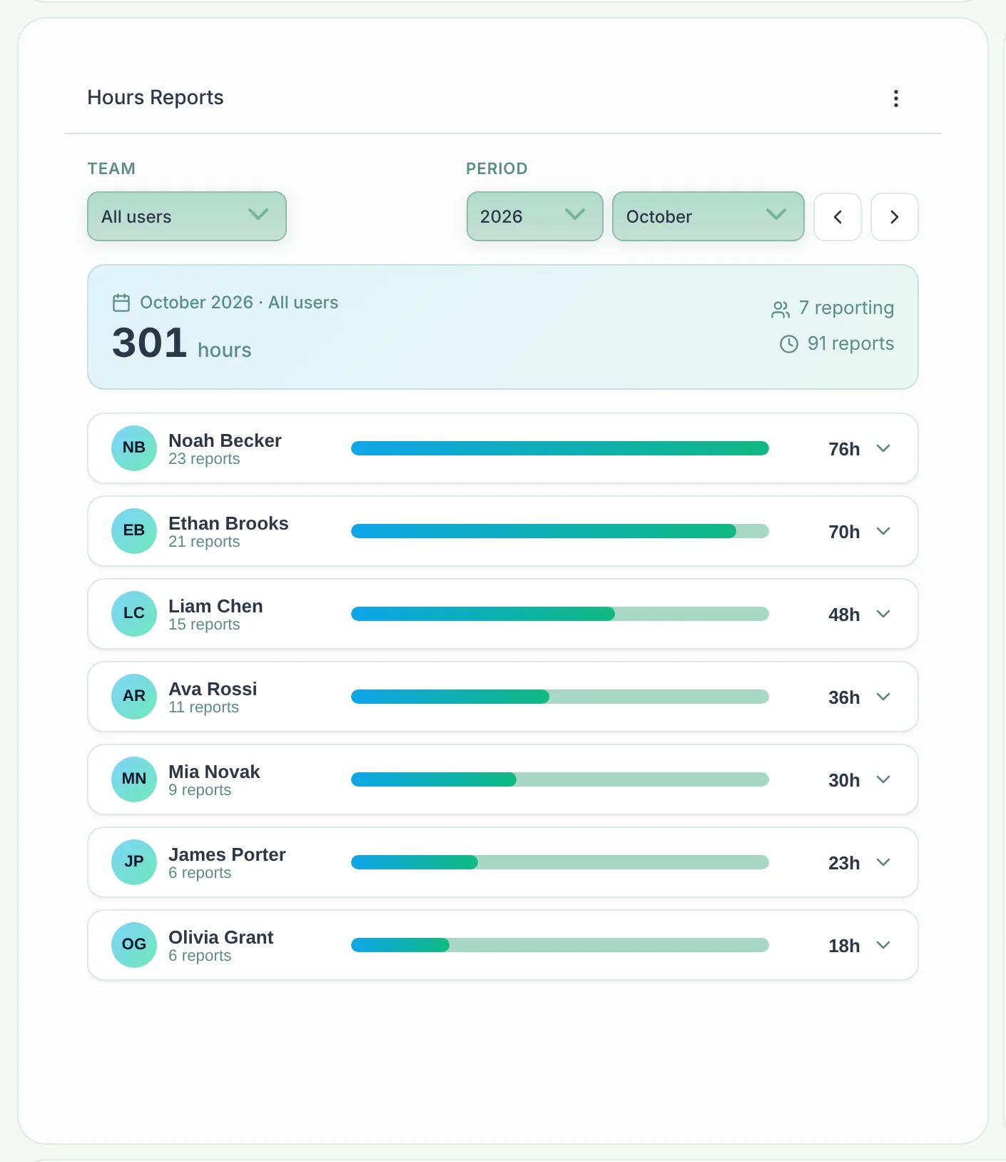Expand Liam Chen's report row
This screenshot has width=1006, height=1162.
point(883,614)
